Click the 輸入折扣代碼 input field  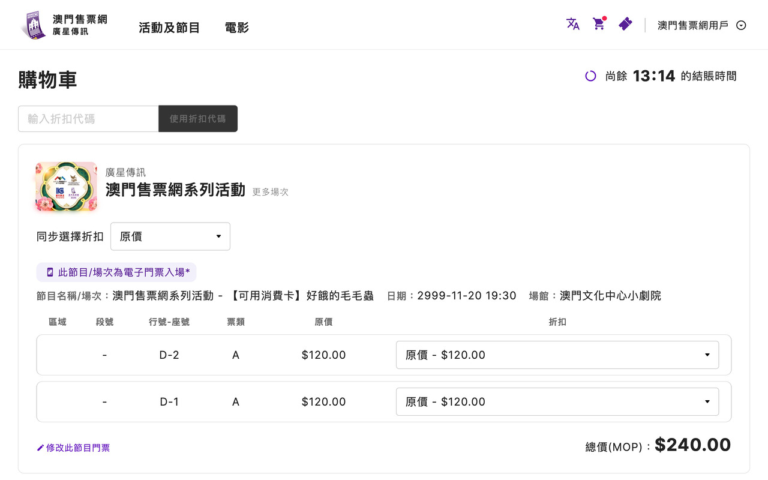coord(88,119)
